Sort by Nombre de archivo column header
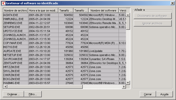The height and width of the screenshot is (100, 176). click(16, 10)
